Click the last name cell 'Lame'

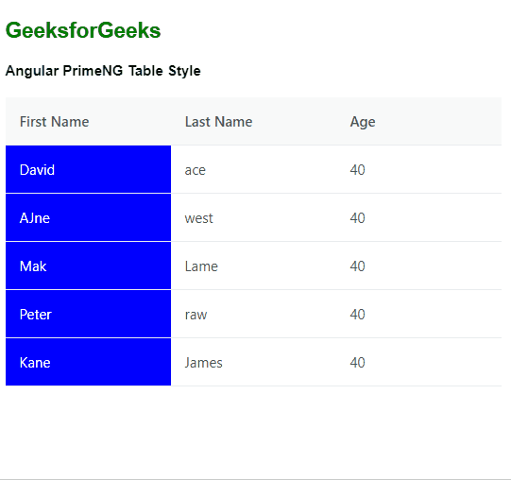[x=253, y=266]
